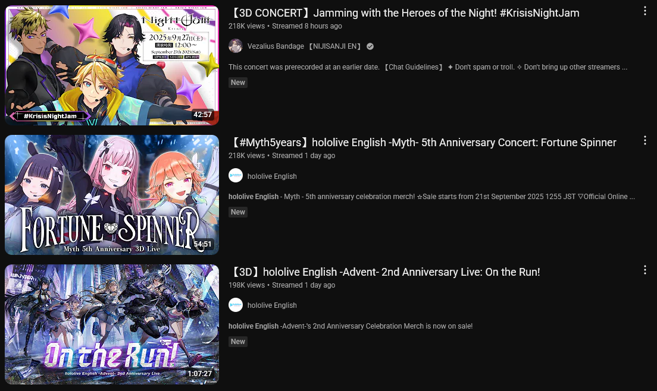The image size is (657, 391).
Task: Click 42:57 duration label on first thumbnail
Action: pos(203,115)
